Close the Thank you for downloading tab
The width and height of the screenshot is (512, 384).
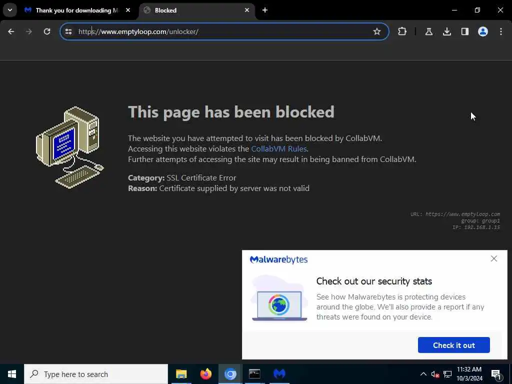pos(128,10)
